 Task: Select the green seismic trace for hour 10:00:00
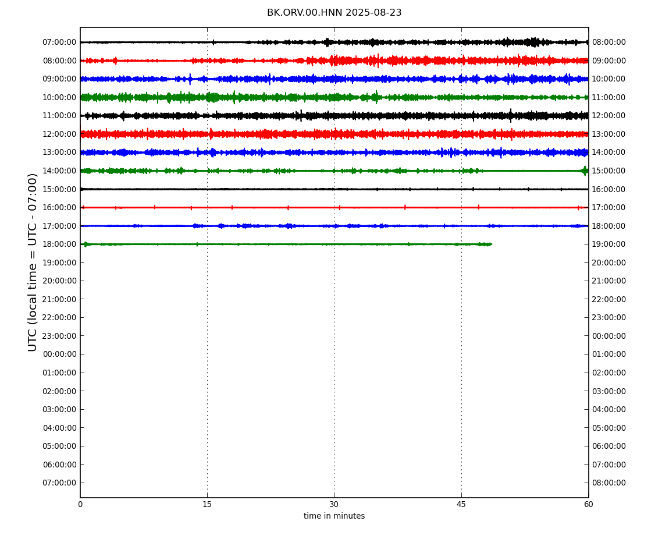(334, 97)
